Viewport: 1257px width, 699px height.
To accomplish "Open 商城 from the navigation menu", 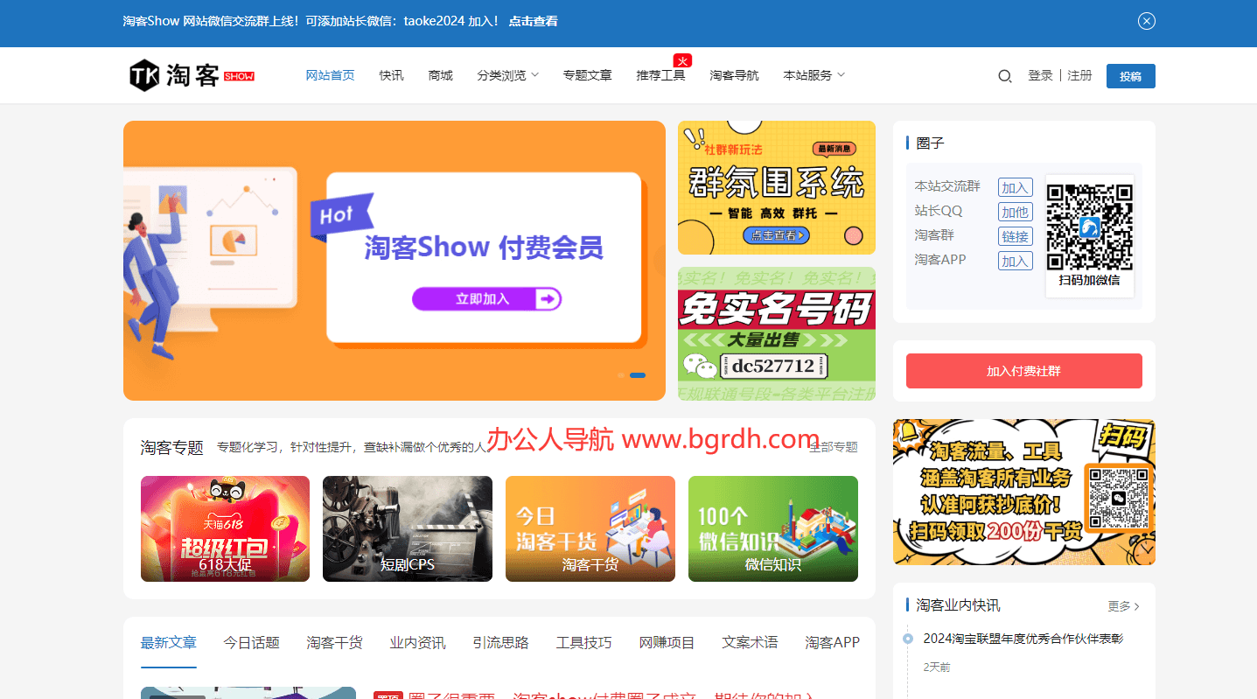I will [x=440, y=75].
